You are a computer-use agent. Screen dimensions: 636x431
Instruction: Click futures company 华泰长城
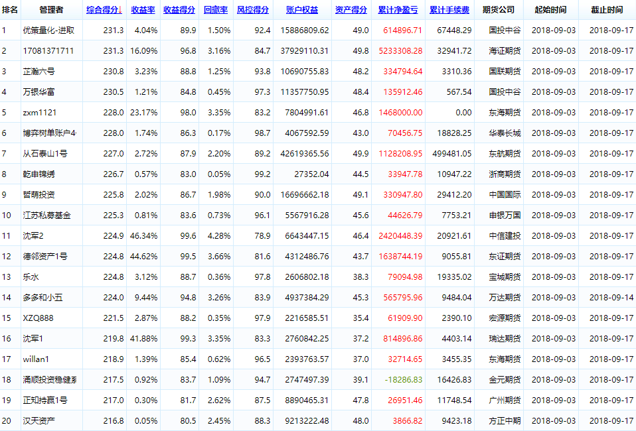[x=505, y=133]
